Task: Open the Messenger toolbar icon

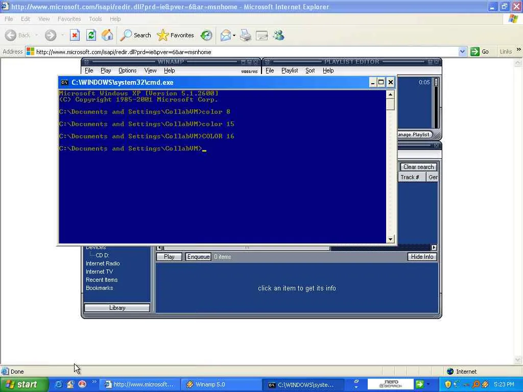Action: pyautogui.click(x=278, y=35)
